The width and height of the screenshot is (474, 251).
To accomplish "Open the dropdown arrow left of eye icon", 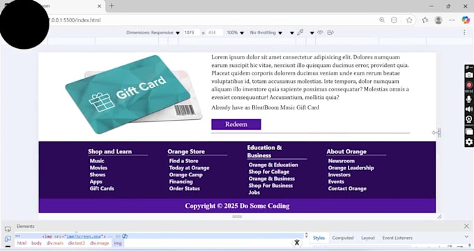I will point(312,33).
